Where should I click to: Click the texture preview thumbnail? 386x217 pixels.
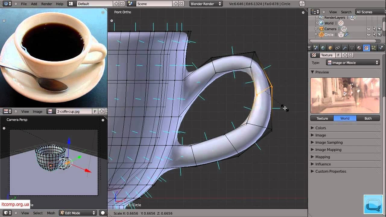click(x=345, y=96)
